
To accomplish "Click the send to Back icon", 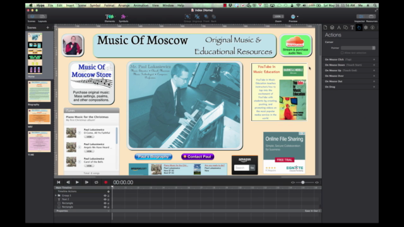I will 213,17.
